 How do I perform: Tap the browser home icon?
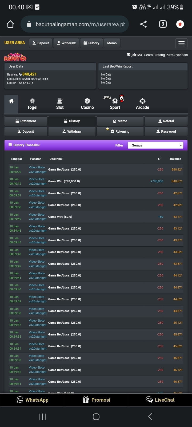tap(10, 24)
